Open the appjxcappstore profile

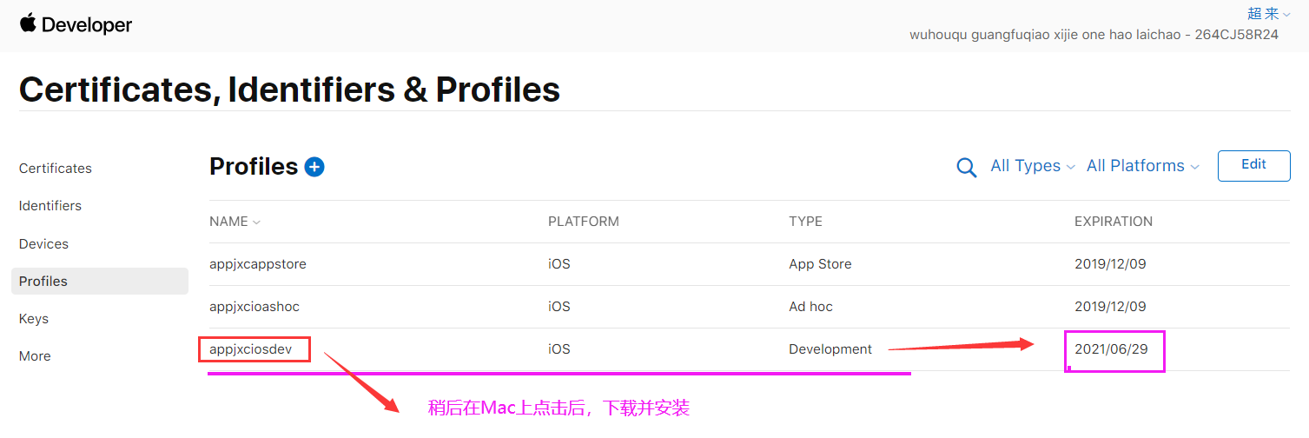pyautogui.click(x=258, y=264)
